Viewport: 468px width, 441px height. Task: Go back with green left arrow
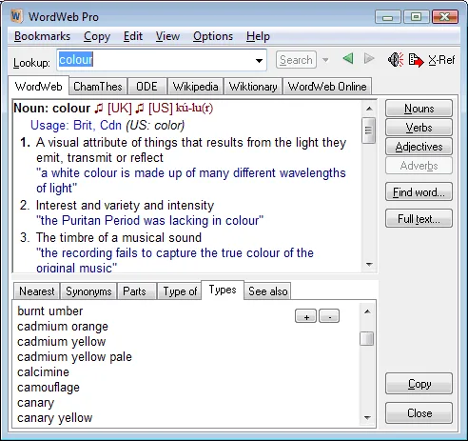coord(348,58)
